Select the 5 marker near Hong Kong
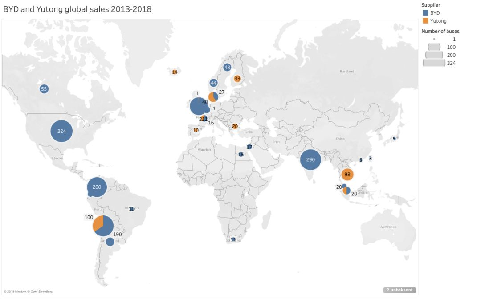The image size is (481, 299). click(361, 160)
